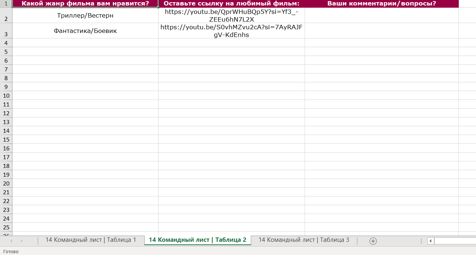
Task: Click the previous sheet navigation arrow
Action: 11,241
